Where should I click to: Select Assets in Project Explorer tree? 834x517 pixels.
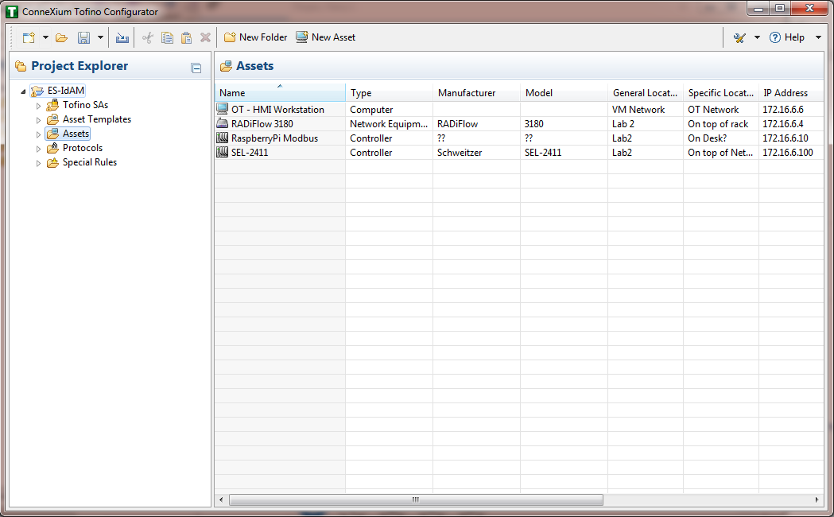(76, 134)
